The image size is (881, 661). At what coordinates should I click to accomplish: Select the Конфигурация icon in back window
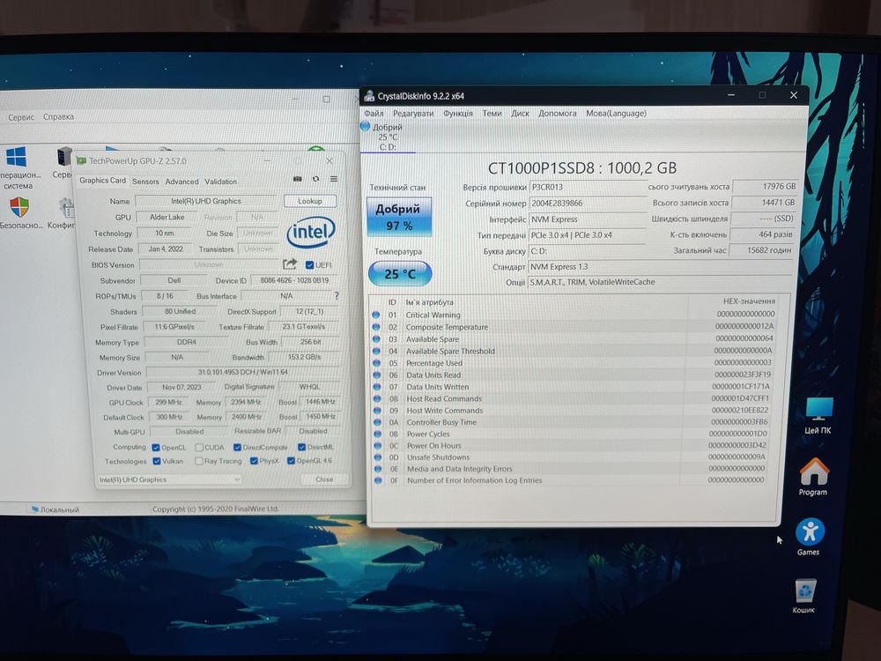[x=66, y=208]
